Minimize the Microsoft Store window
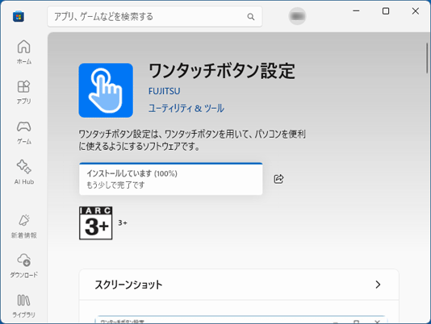 coord(356,11)
